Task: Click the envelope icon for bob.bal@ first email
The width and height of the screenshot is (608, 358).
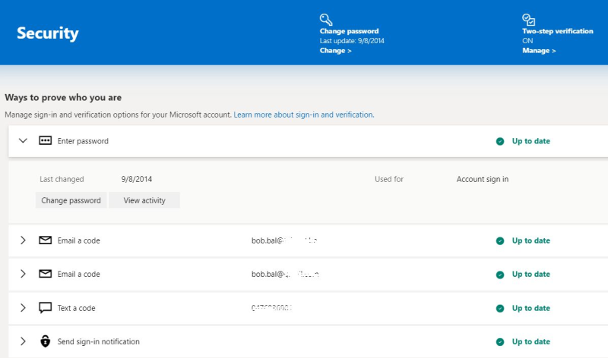Action: 46,240
